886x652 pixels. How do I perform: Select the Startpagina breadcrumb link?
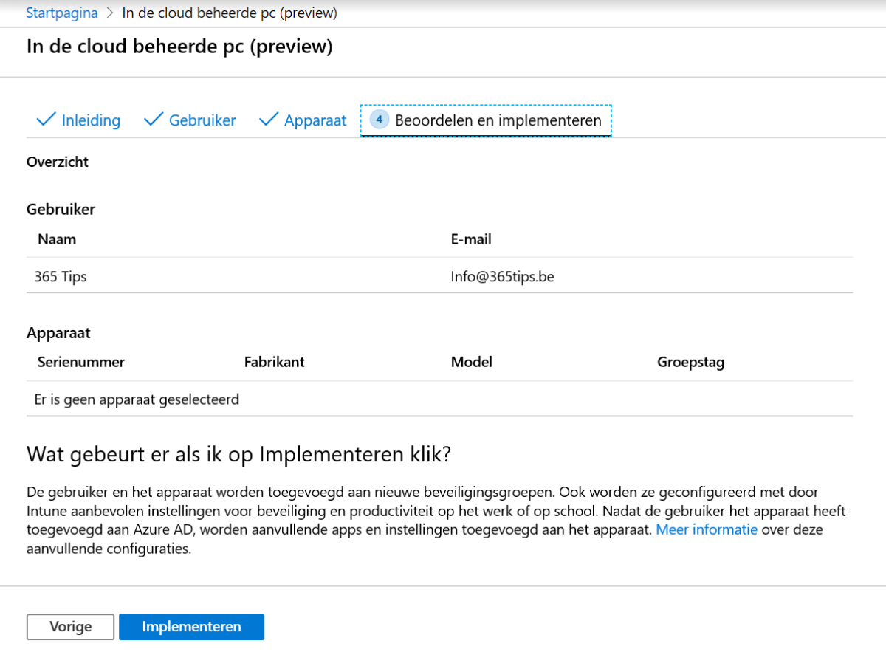(x=61, y=13)
